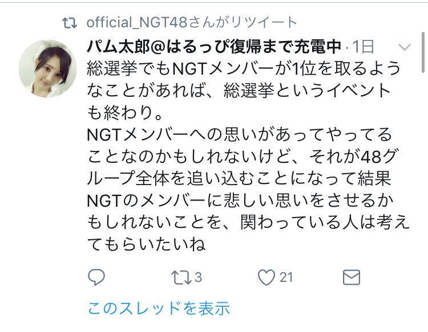
Task: Click the like count number 21
Action: click(286, 277)
